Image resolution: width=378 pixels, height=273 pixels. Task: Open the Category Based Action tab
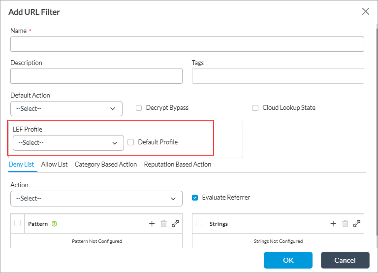(x=106, y=165)
